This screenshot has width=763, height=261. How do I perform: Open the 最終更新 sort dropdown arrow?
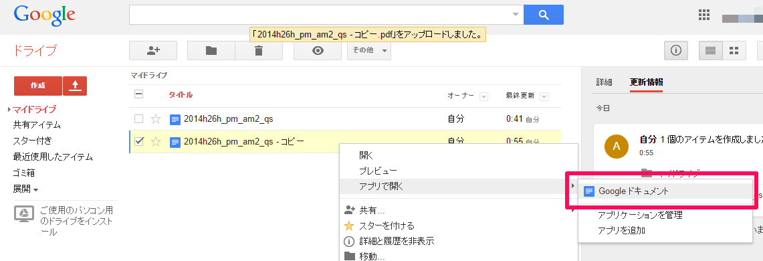point(544,96)
